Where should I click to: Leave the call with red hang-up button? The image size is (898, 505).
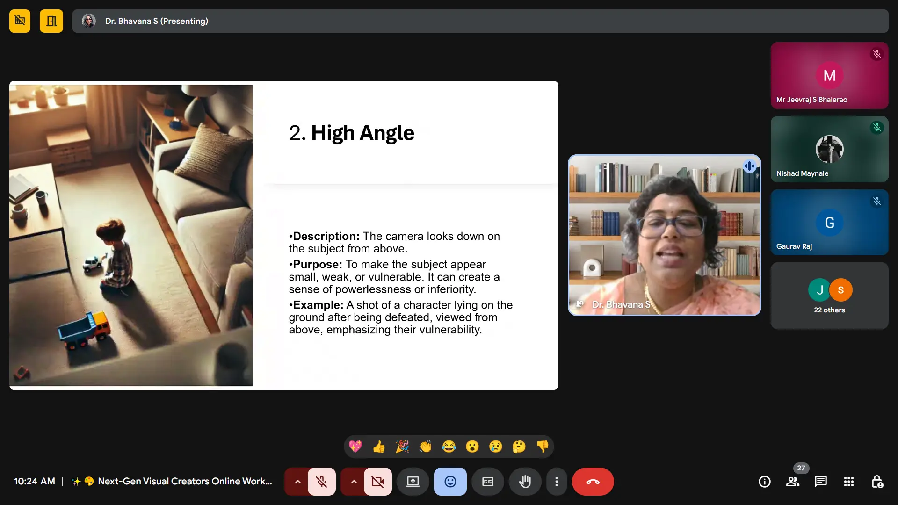[x=593, y=482]
